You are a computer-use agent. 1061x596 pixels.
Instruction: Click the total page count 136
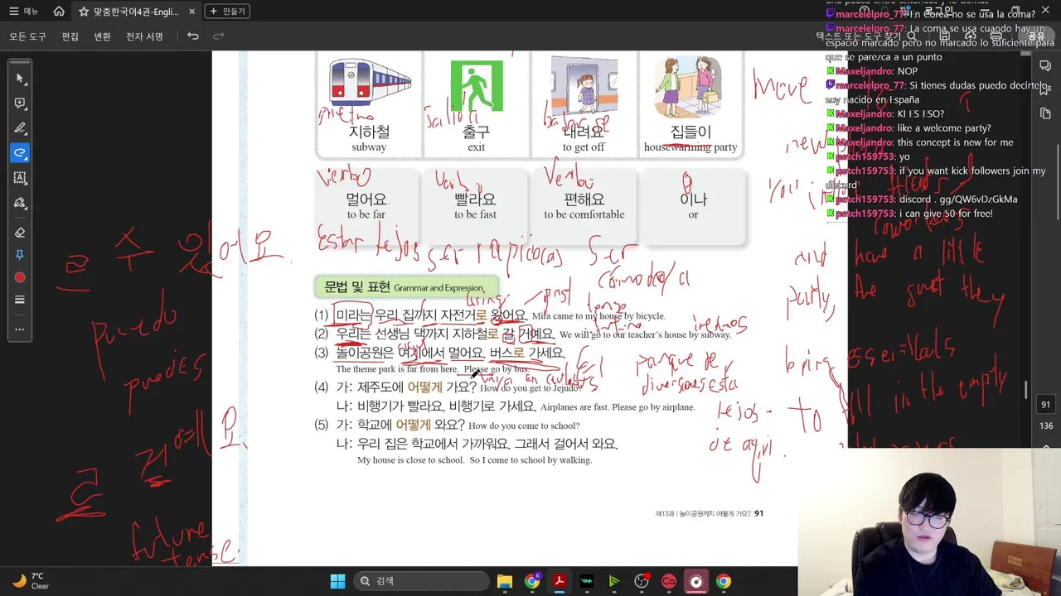(x=1045, y=426)
